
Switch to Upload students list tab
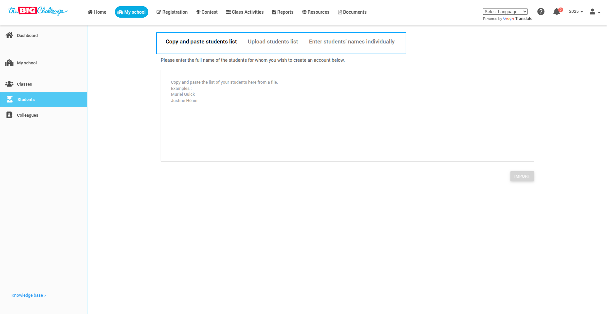click(273, 42)
